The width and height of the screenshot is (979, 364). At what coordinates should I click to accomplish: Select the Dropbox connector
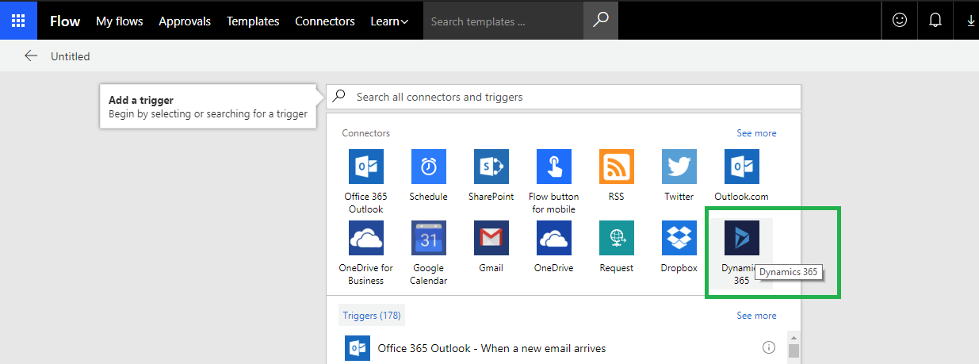click(679, 238)
